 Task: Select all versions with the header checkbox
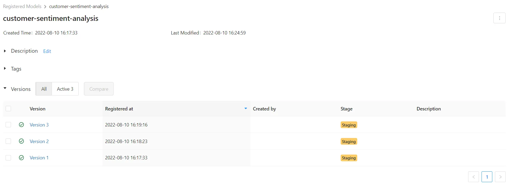[x=8, y=109]
